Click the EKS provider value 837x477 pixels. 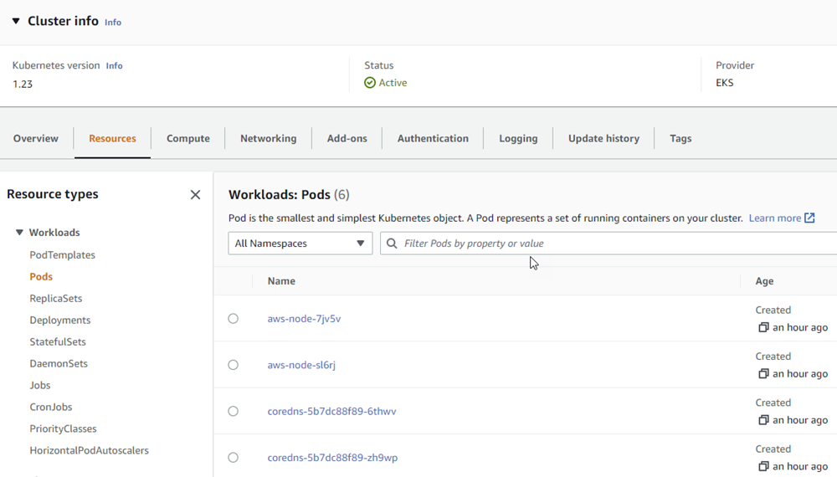[724, 83]
